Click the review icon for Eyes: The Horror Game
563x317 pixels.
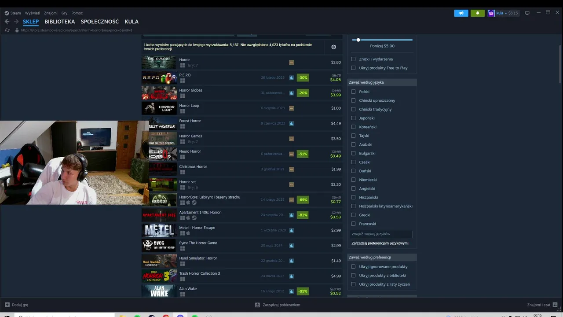pyautogui.click(x=291, y=246)
